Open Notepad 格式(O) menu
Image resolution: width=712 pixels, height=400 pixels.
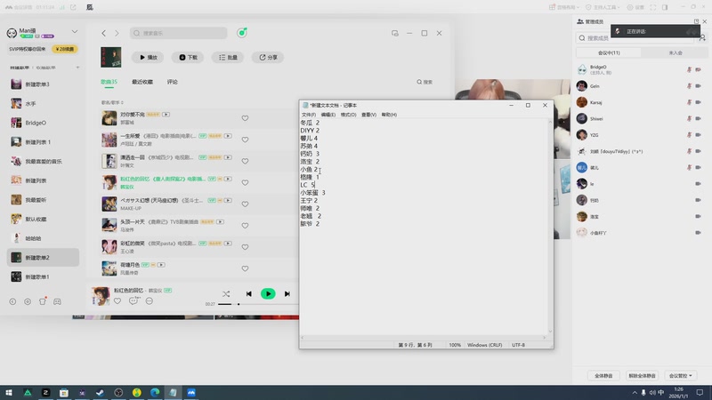pos(348,115)
